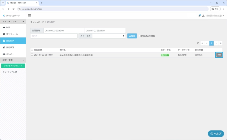The image size is (227, 140).
Task: Check the select-all checkbox in table header
Action: (32, 50)
